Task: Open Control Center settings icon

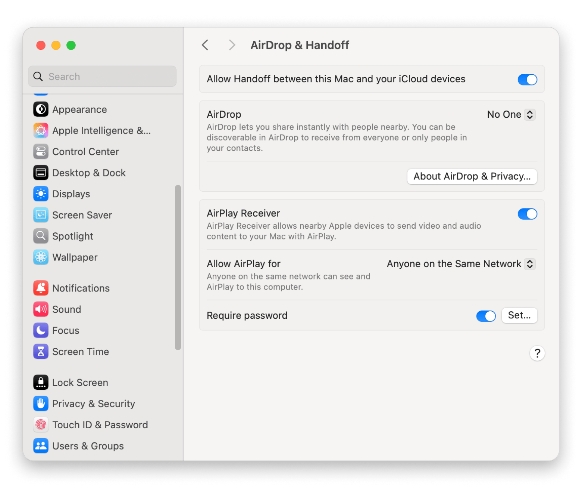Action: pyautogui.click(x=41, y=152)
